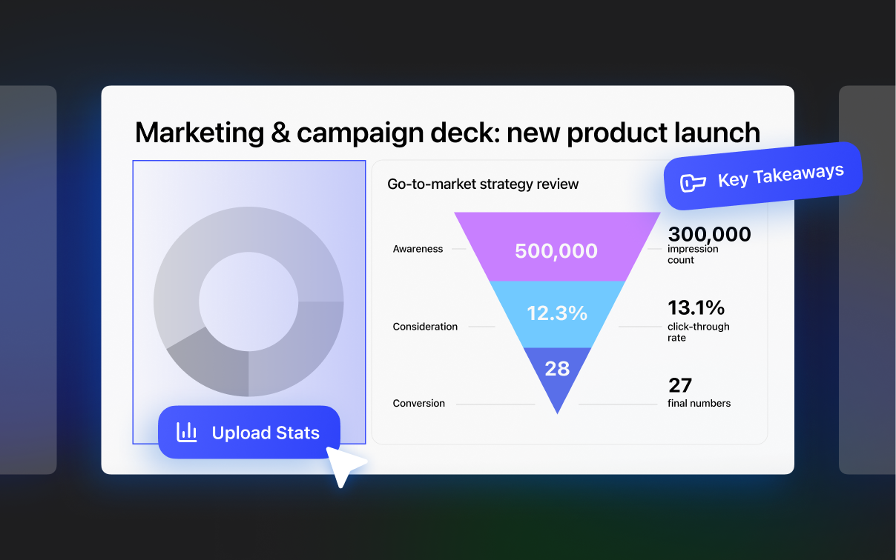The height and width of the screenshot is (560, 896).
Task: Click the Awareness label
Action: click(x=418, y=250)
